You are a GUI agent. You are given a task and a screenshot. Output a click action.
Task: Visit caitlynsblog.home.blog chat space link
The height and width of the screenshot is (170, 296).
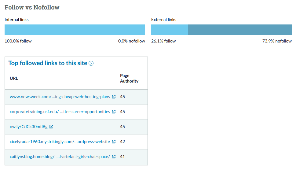tap(60, 157)
